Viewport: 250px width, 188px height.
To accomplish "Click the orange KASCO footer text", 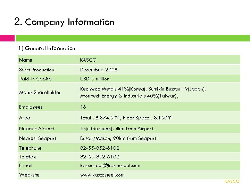I will 232,181.
